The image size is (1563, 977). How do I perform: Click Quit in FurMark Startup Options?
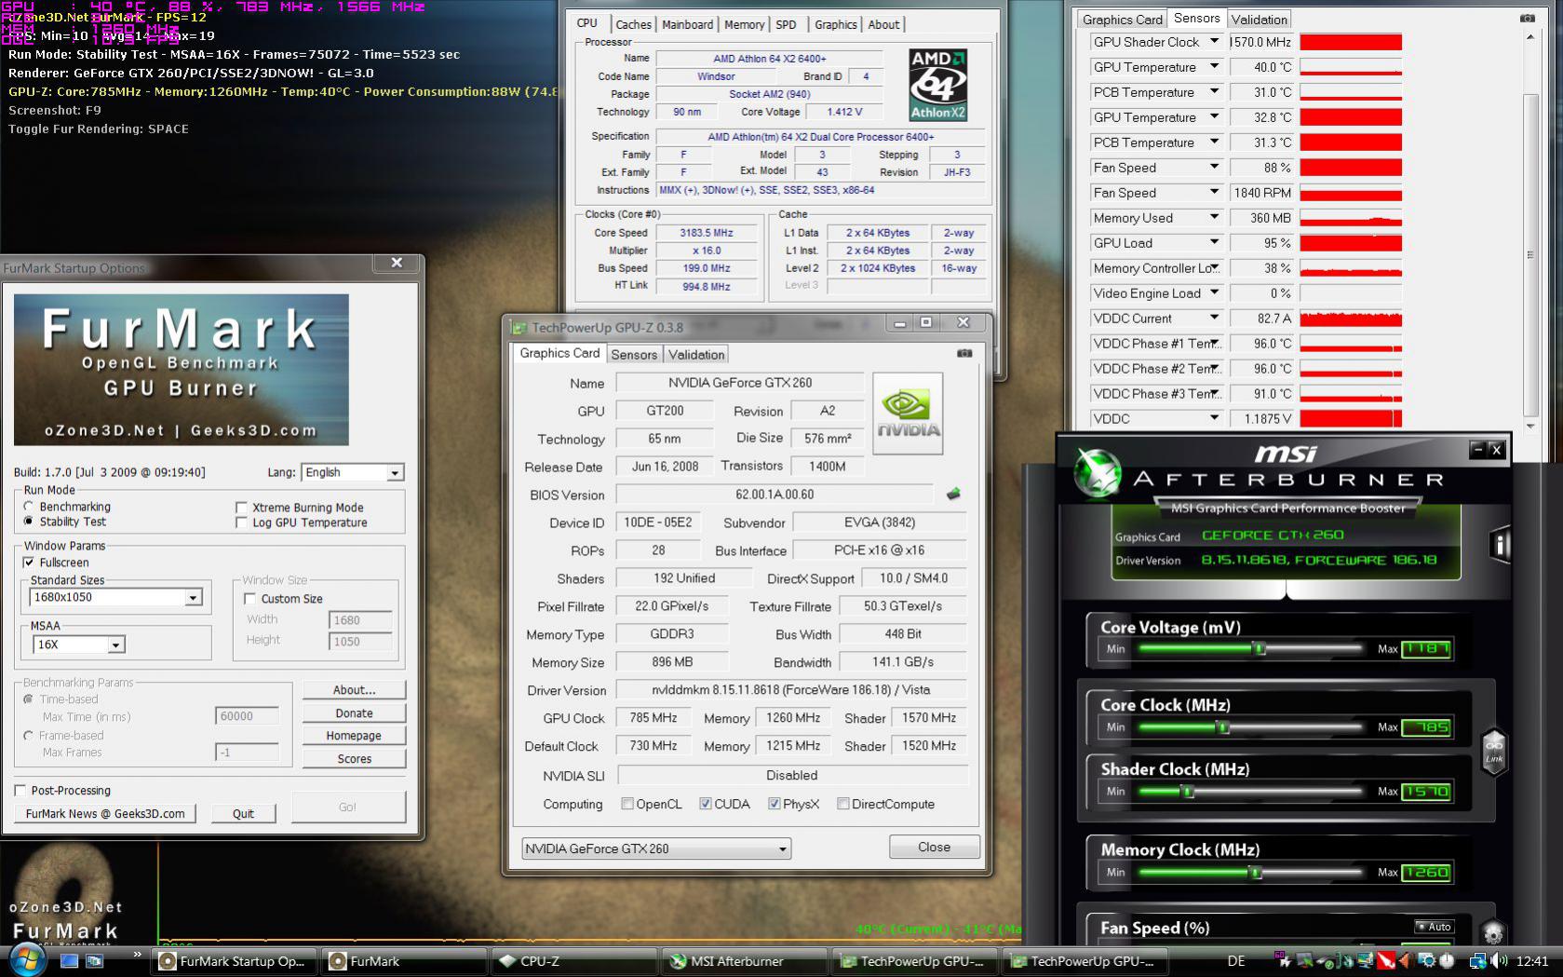point(243,813)
